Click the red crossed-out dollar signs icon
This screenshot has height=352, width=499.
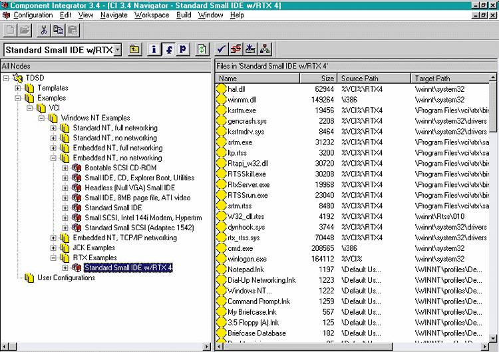(236, 50)
